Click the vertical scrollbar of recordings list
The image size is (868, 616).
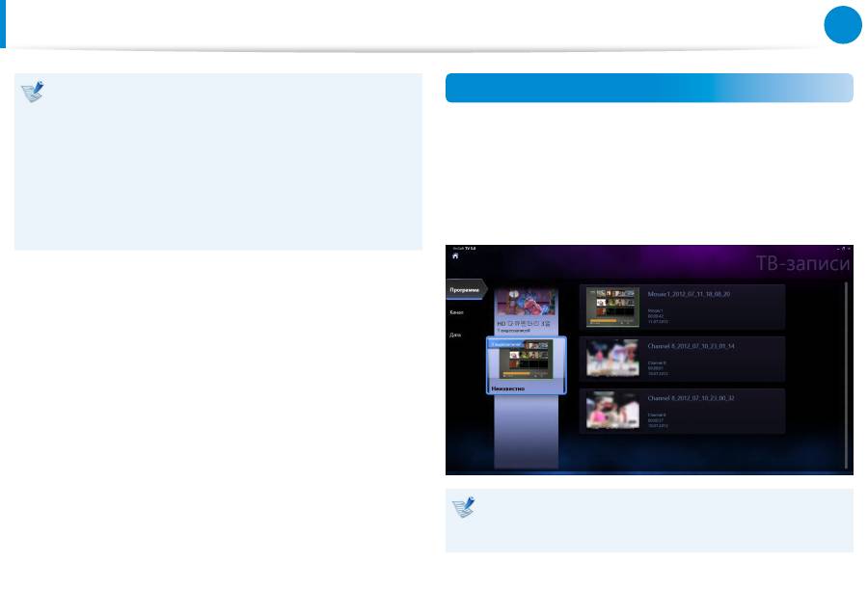pos(846,376)
